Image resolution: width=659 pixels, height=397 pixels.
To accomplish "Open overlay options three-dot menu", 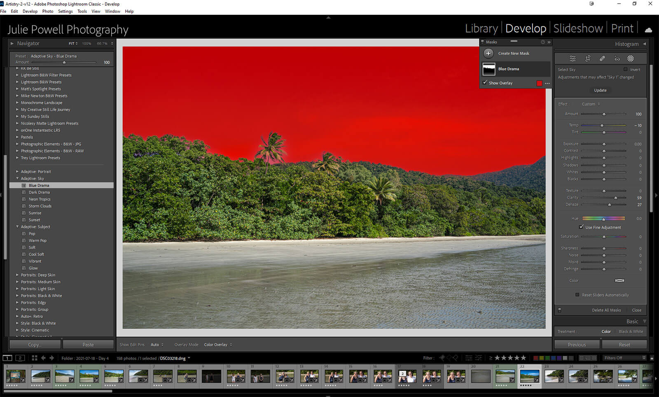I will [547, 83].
